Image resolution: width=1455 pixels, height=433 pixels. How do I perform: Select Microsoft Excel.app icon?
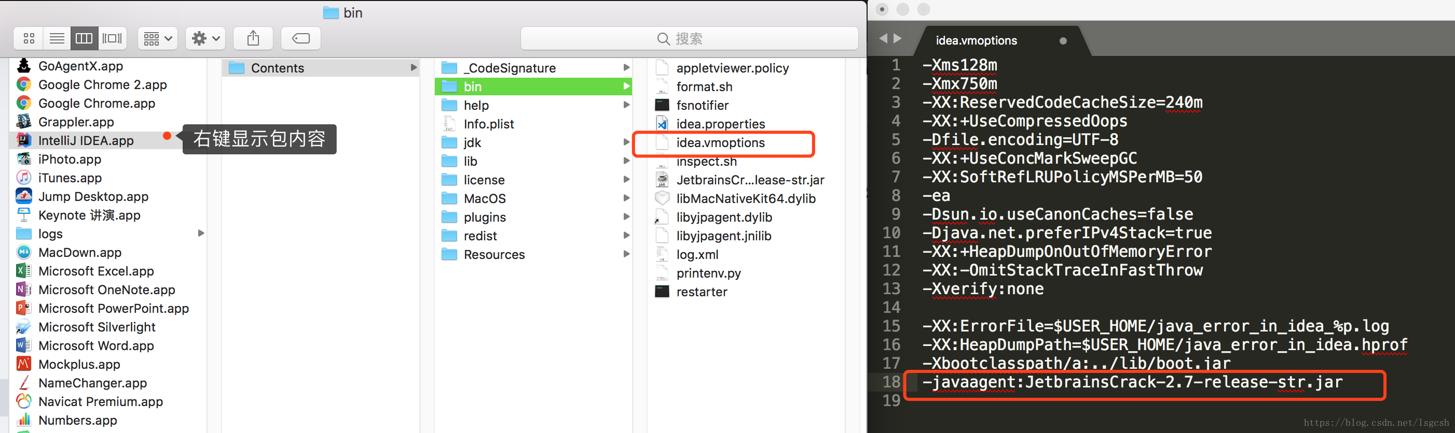24,270
